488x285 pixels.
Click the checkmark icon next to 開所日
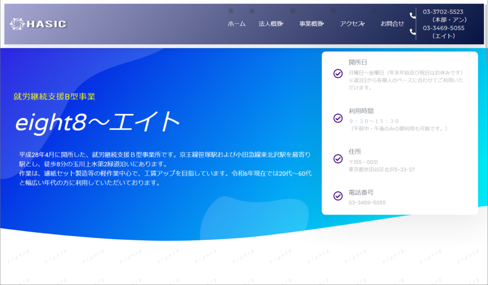(x=338, y=73)
